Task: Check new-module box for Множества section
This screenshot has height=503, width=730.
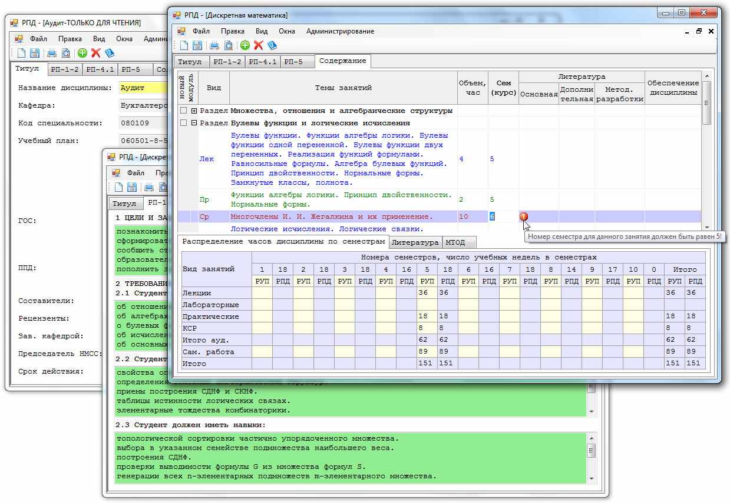Action: 184,111
